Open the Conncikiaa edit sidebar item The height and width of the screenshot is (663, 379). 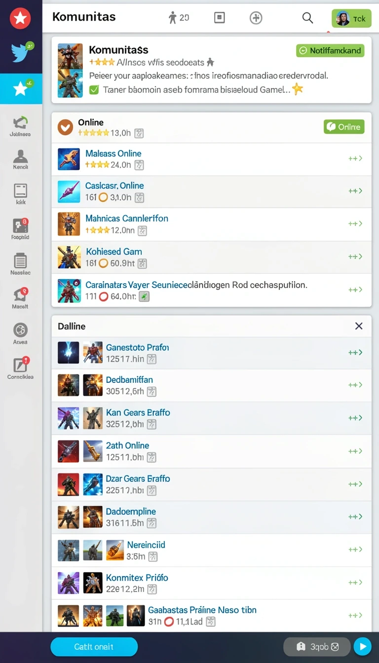click(20, 368)
